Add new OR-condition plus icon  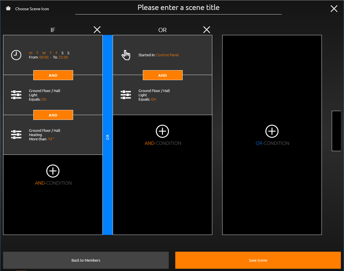click(x=272, y=131)
